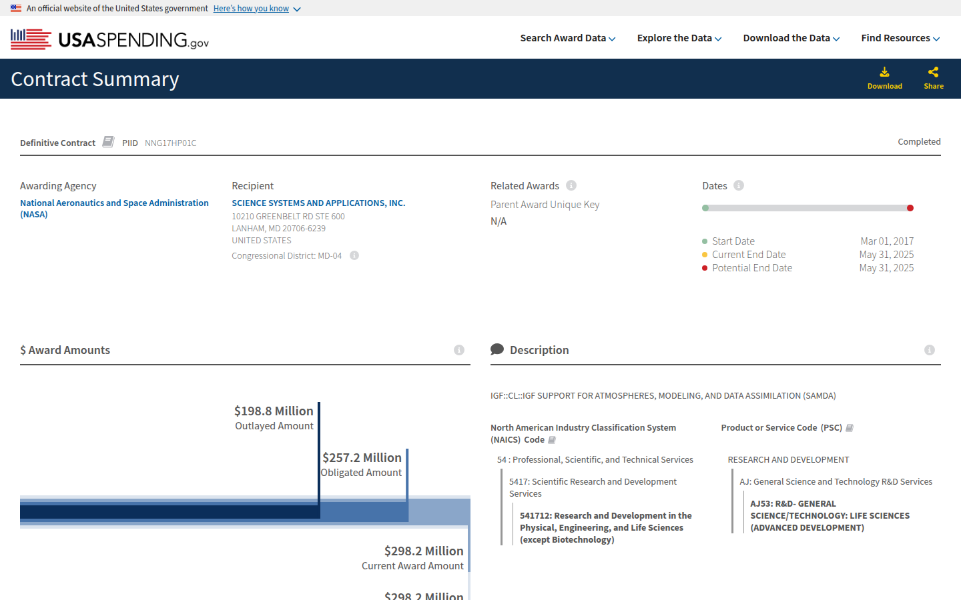961x600 pixels.
Task: Click the Start Date Mar 01, 2017 value
Action: click(887, 241)
